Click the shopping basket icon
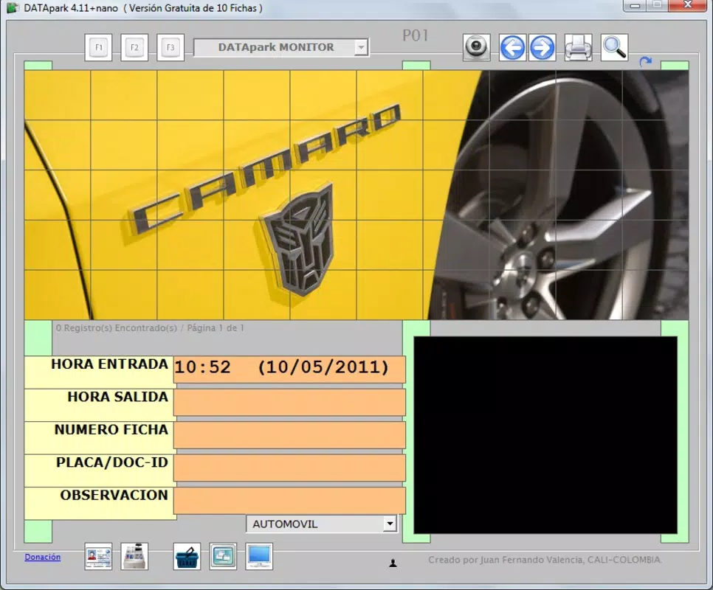713x590 pixels. (x=187, y=556)
